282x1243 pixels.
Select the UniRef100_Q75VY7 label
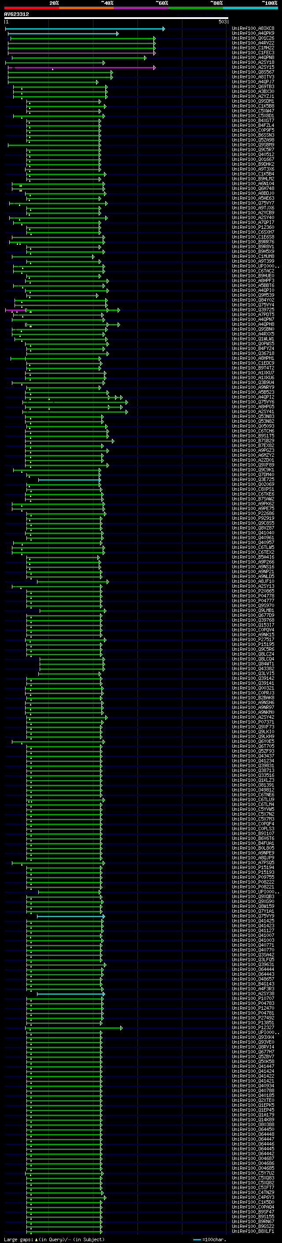tap(253, 203)
